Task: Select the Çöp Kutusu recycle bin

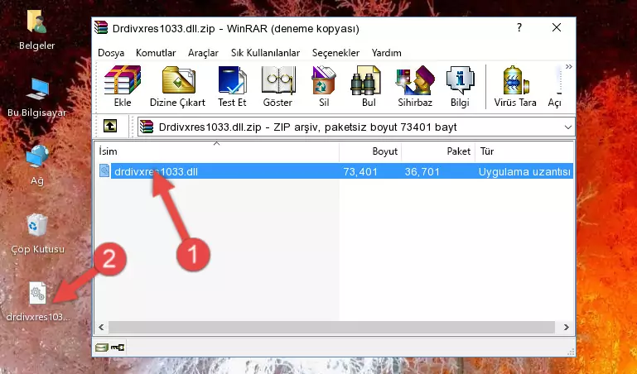Action: (37, 234)
